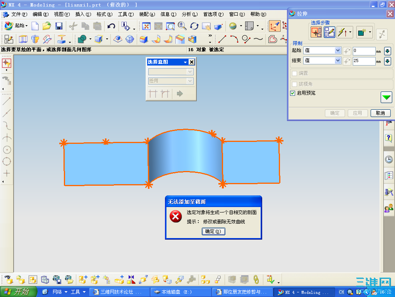The height and width of the screenshot is (297, 395).
Task: Select the Rotate view icon
Action: [x=194, y=26]
